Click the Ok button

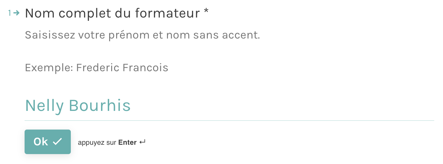tap(48, 142)
